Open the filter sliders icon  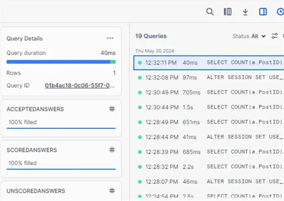[x=275, y=36]
